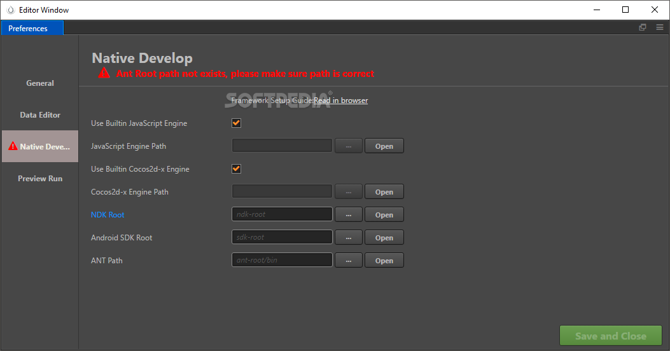The image size is (670, 351).
Task: Click the Android SDK Root label
Action: pyautogui.click(x=122, y=237)
